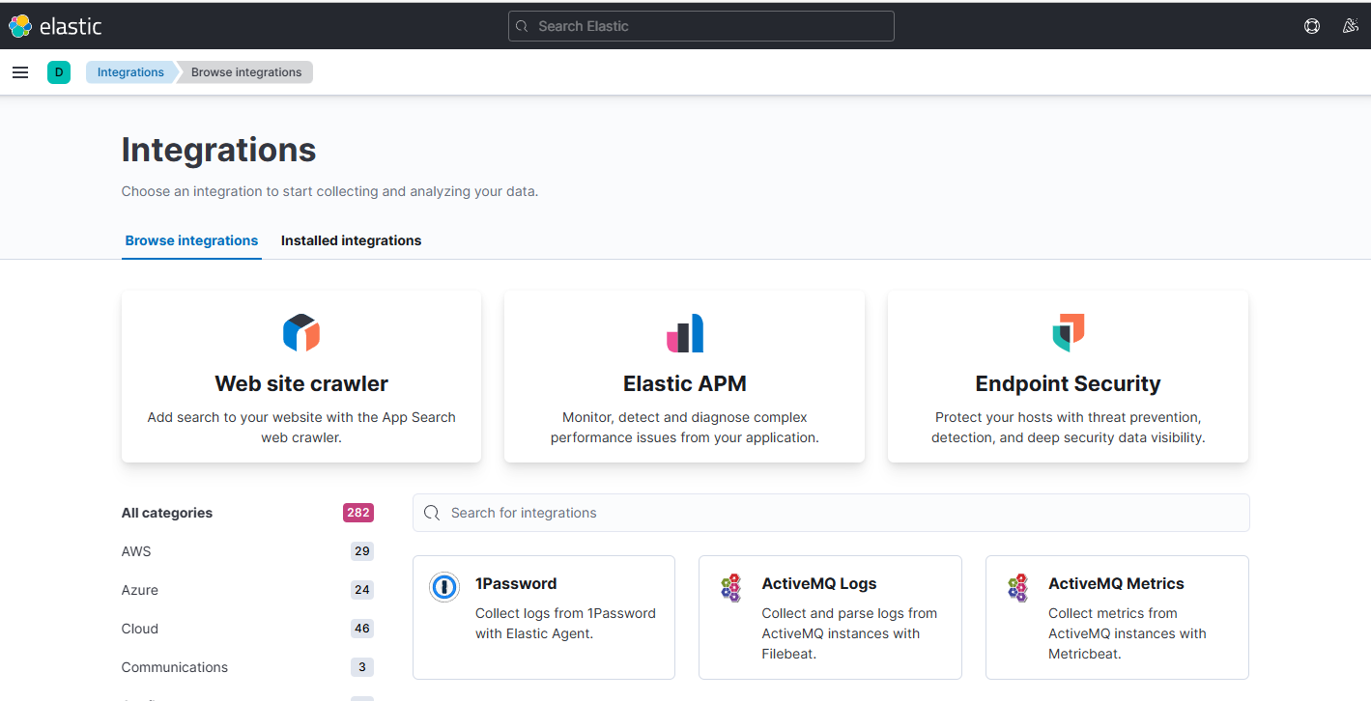Viewport: 1371px width, 701px height.
Task: Click magnifier icon in Search Elastic bar
Action: 522,26
